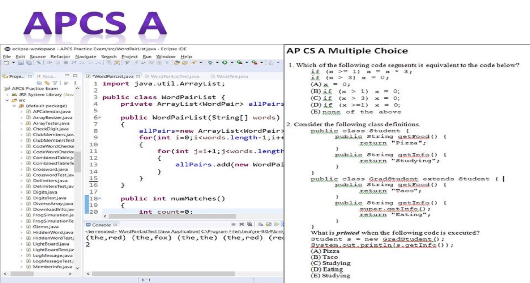Click the console horizontal scrollbar
Screen dimensions: 530x283
tap(186, 274)
